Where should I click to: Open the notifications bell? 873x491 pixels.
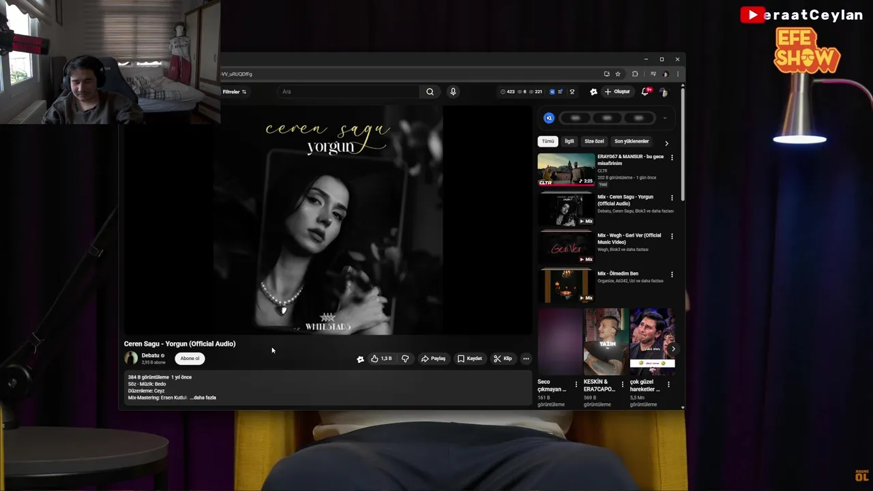(645, 91)
